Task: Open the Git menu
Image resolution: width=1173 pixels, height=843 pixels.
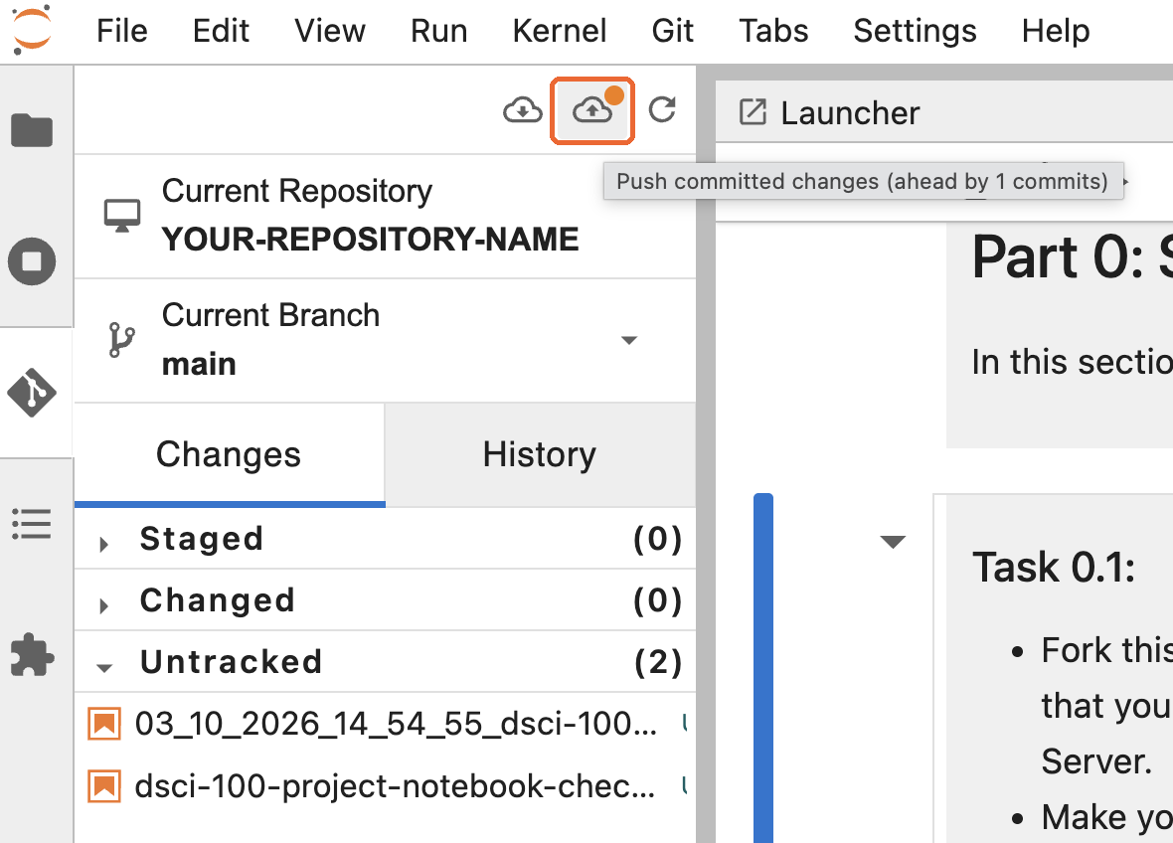Action: 673,32
